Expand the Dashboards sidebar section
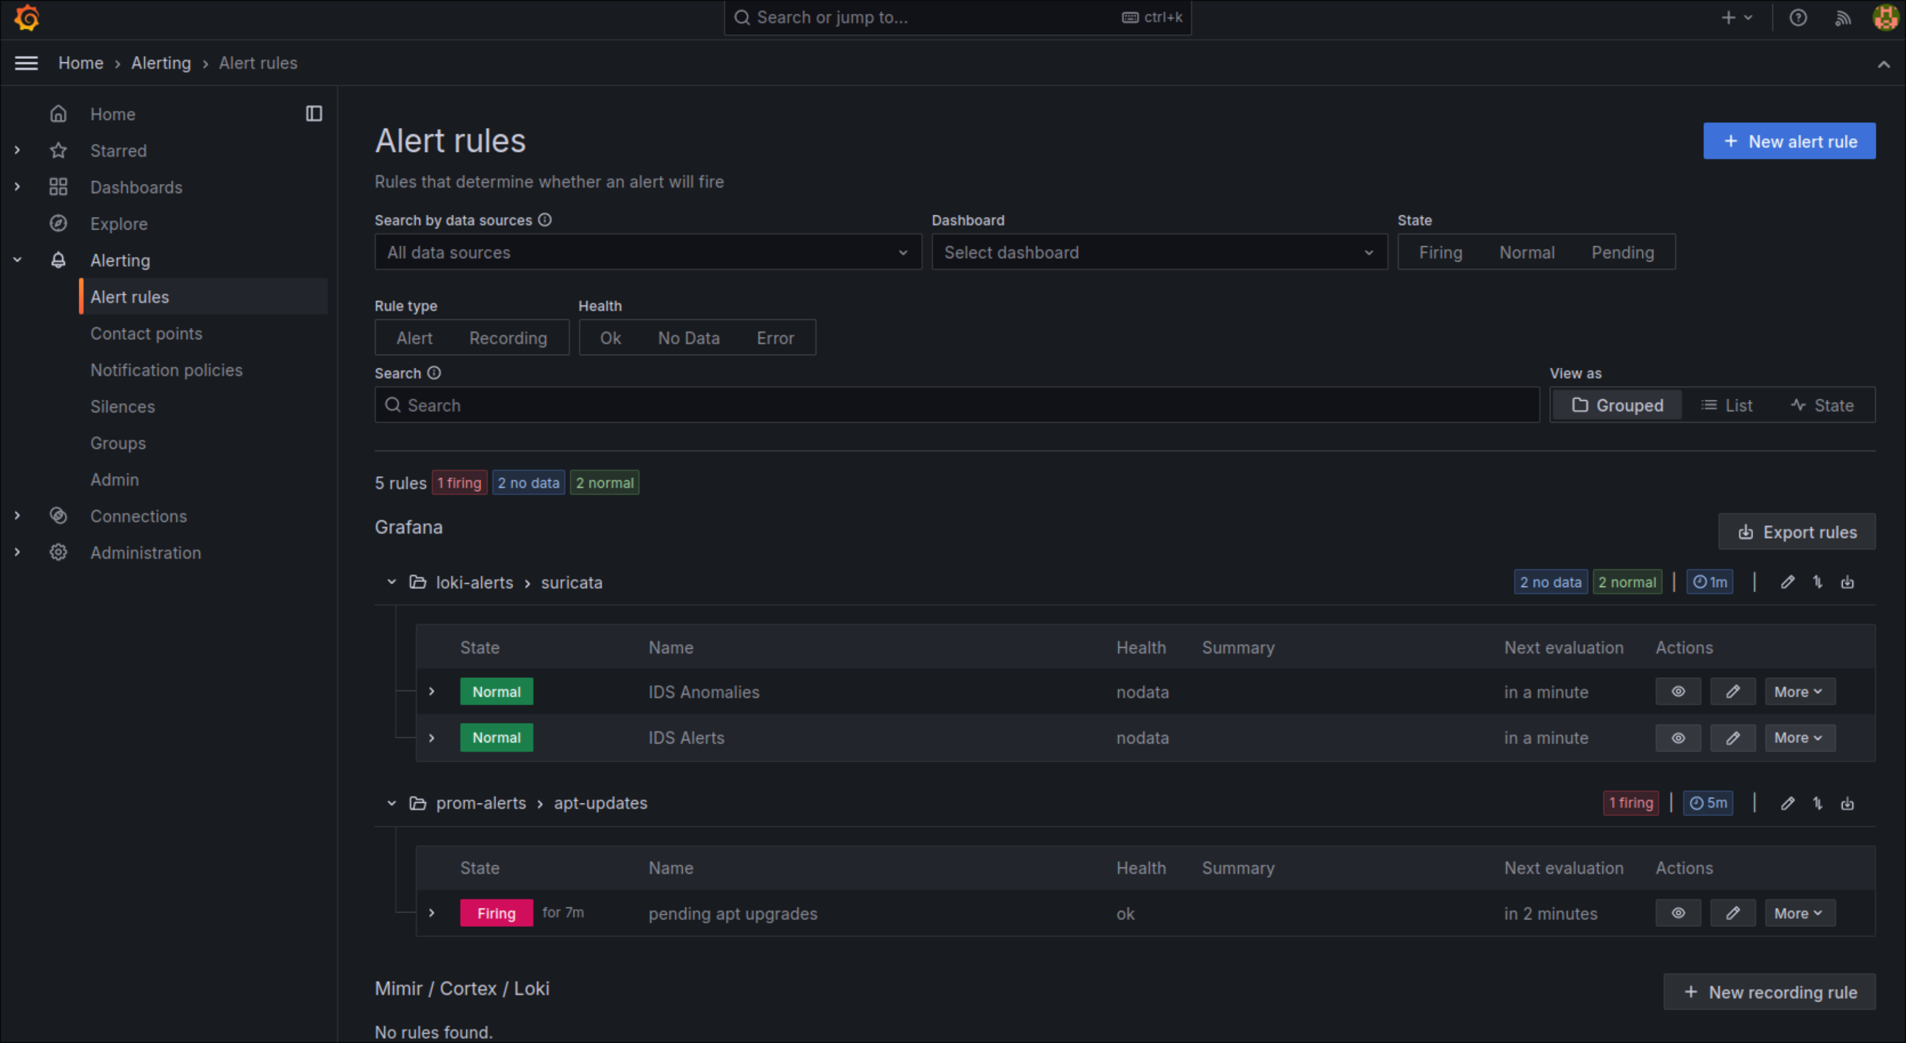 [17, 187]
